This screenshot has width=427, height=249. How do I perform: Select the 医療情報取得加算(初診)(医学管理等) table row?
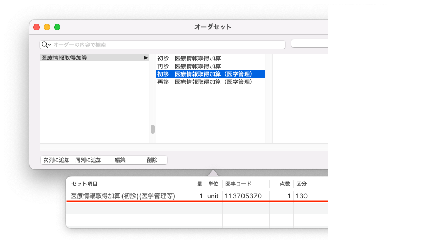pyautogui.click(x=123, y=196)
